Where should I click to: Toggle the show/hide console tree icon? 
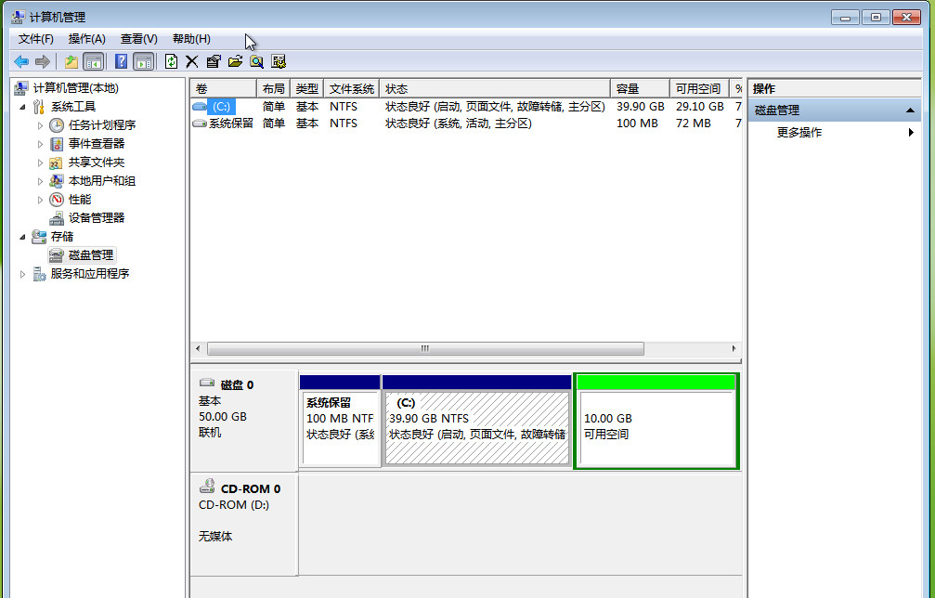[93, 61]
